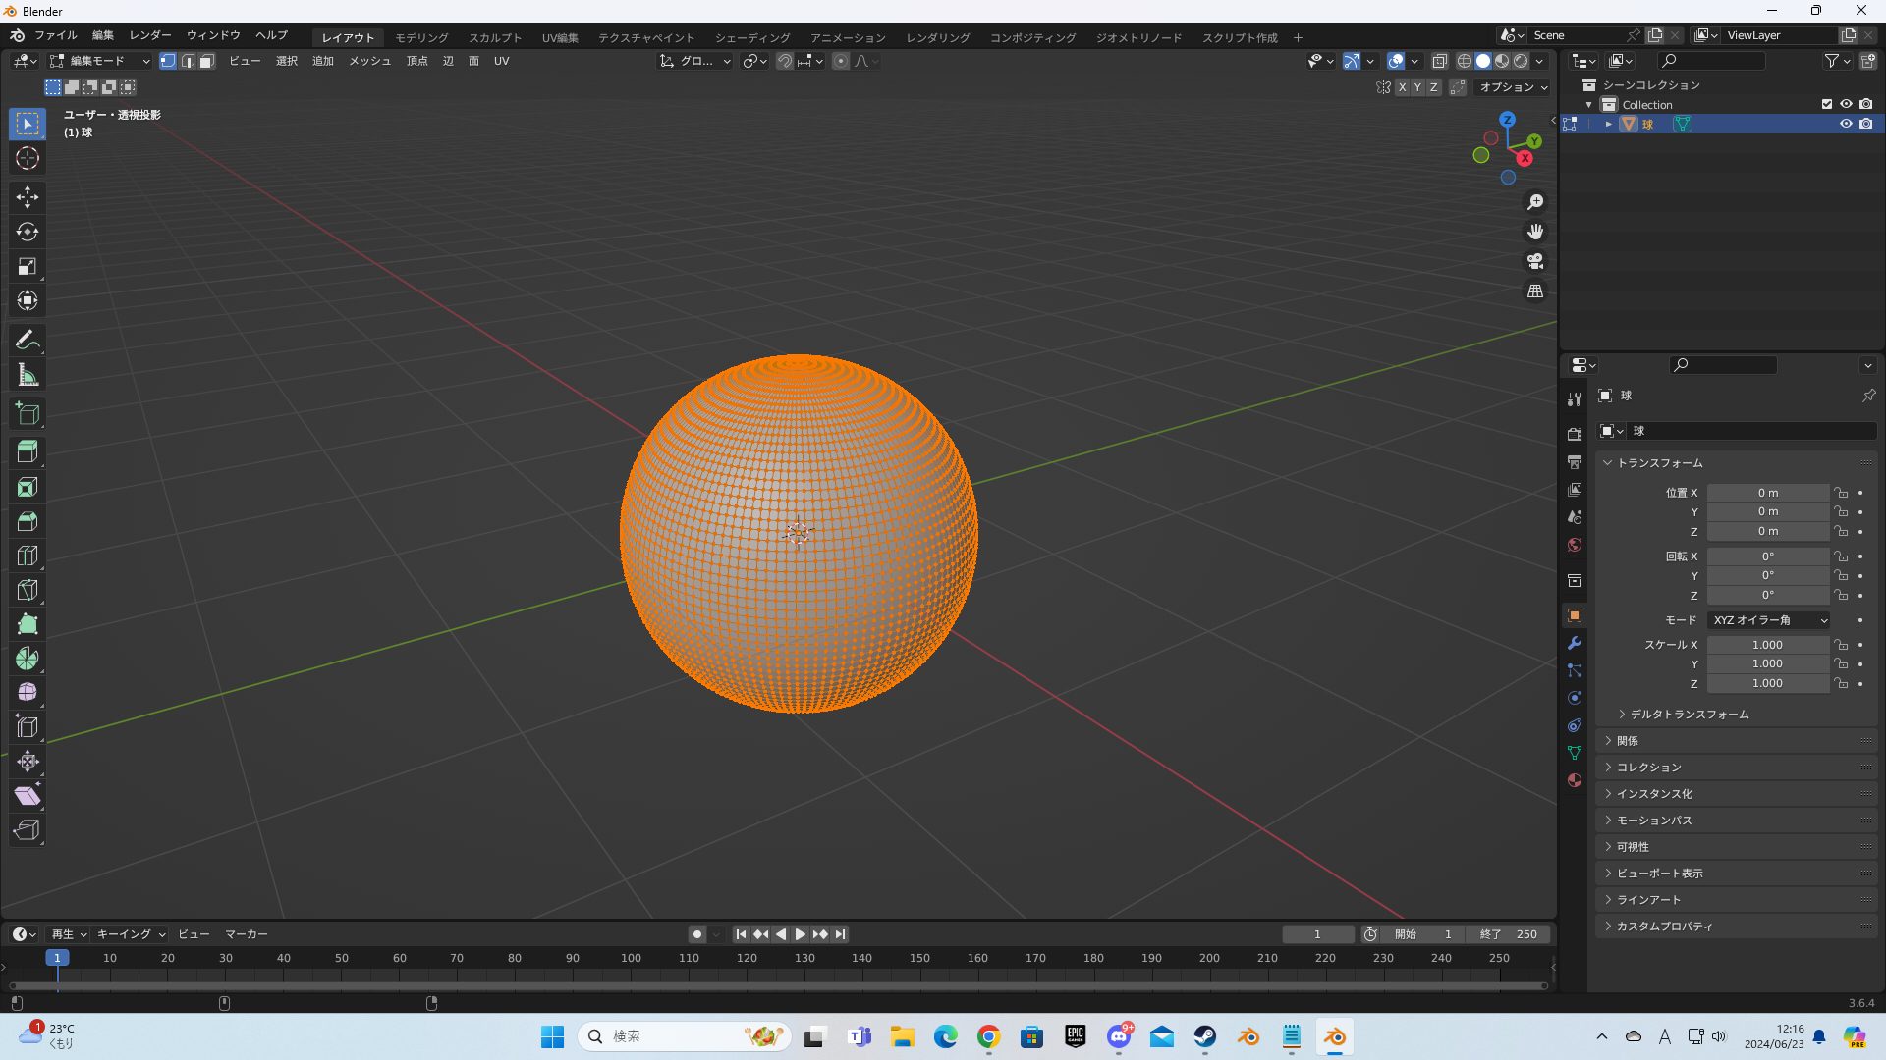1886x1060 pixels.
Task: Toggle camera view in viewport
Action: tap(1535, 261)
